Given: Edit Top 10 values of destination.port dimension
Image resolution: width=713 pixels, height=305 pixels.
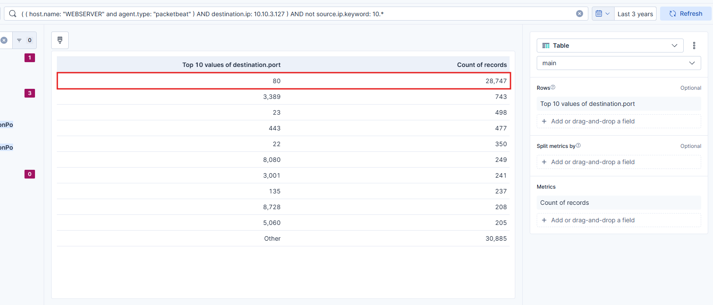Looking at the screenshot, I should 619,104.
